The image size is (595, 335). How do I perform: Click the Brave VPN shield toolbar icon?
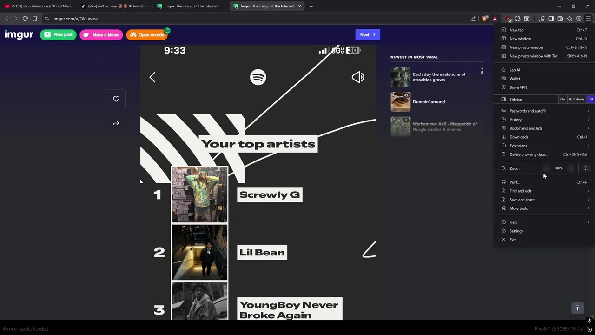tap(579, 19)
